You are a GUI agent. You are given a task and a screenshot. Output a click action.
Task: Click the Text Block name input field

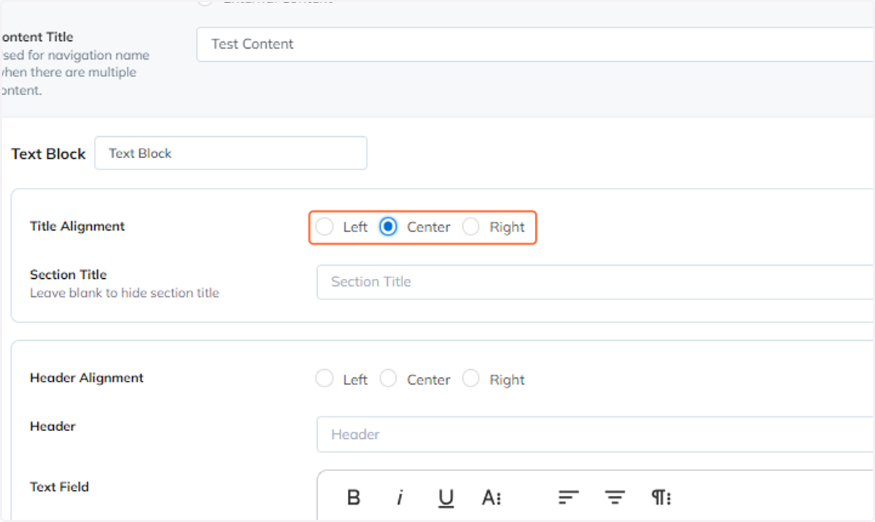pos(231,154)
